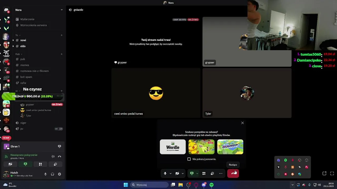Close the activity suggestions popup
The height and width of the screenshot is (189, 337).
pyautogui.click(x=242, y=123)
